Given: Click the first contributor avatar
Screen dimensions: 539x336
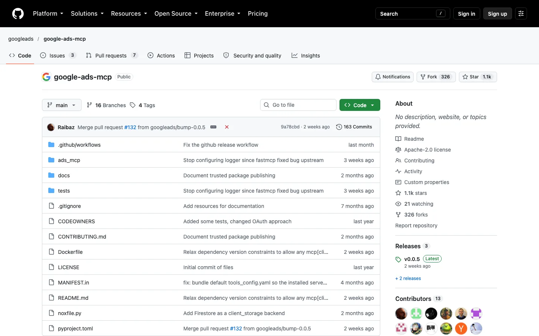Looking at the screenshot, I should [x=401, y=314].
